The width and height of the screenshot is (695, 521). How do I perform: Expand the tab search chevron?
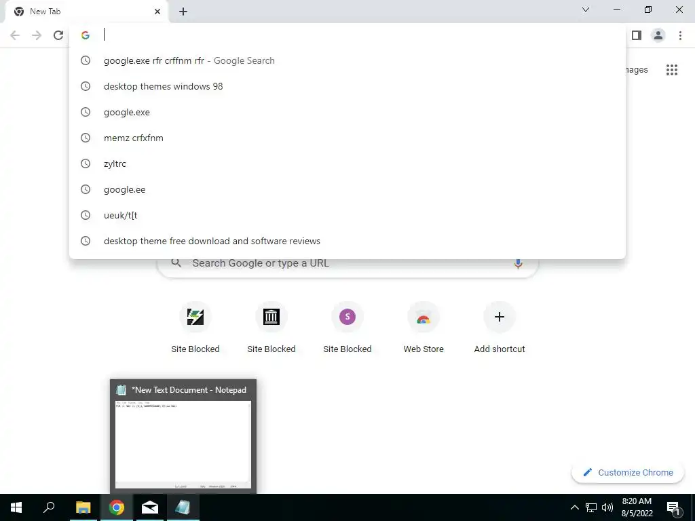click(586, 9)
